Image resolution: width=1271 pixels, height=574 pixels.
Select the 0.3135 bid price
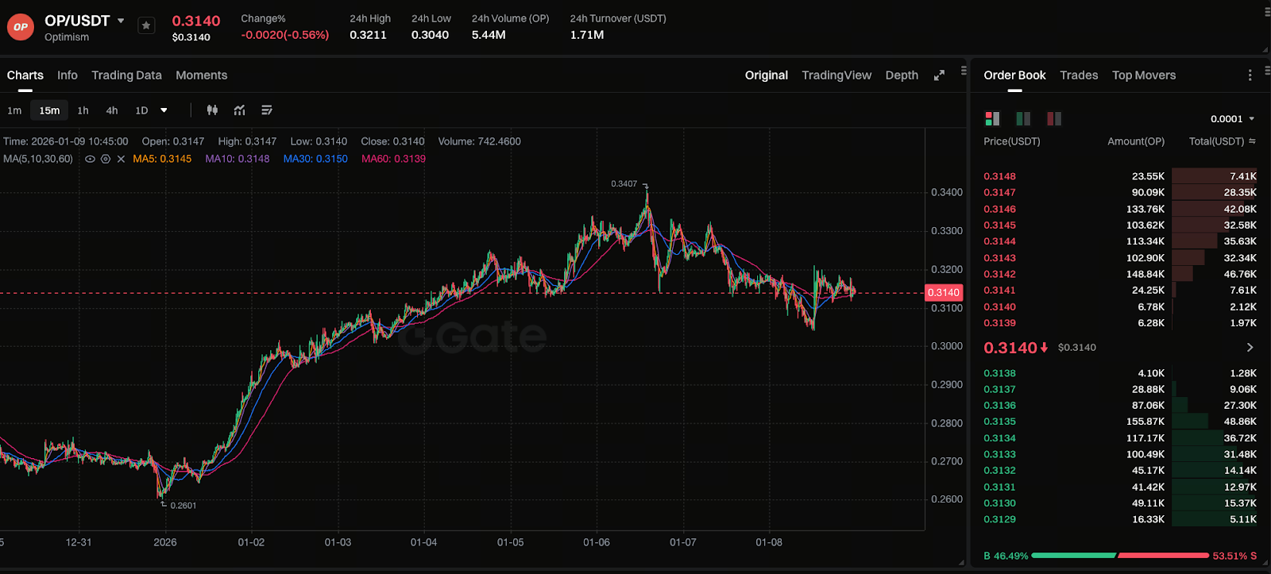(x=999, y=422)
